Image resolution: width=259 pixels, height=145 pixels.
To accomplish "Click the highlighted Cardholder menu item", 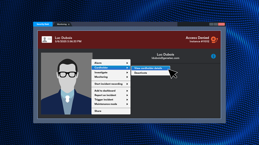I will [101, 68].
